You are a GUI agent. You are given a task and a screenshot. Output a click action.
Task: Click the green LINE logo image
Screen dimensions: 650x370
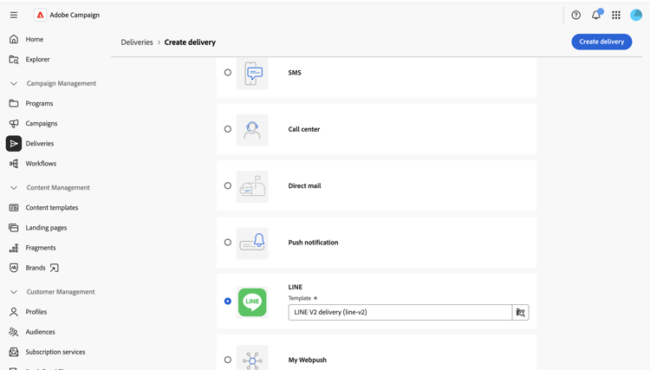click(x=252, y=302)
